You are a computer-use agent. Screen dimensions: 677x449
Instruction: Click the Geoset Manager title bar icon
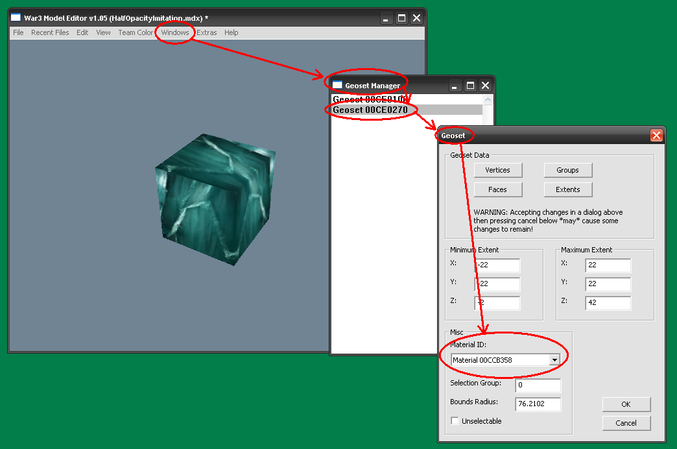pyautogui.click(x=337, y=85)
